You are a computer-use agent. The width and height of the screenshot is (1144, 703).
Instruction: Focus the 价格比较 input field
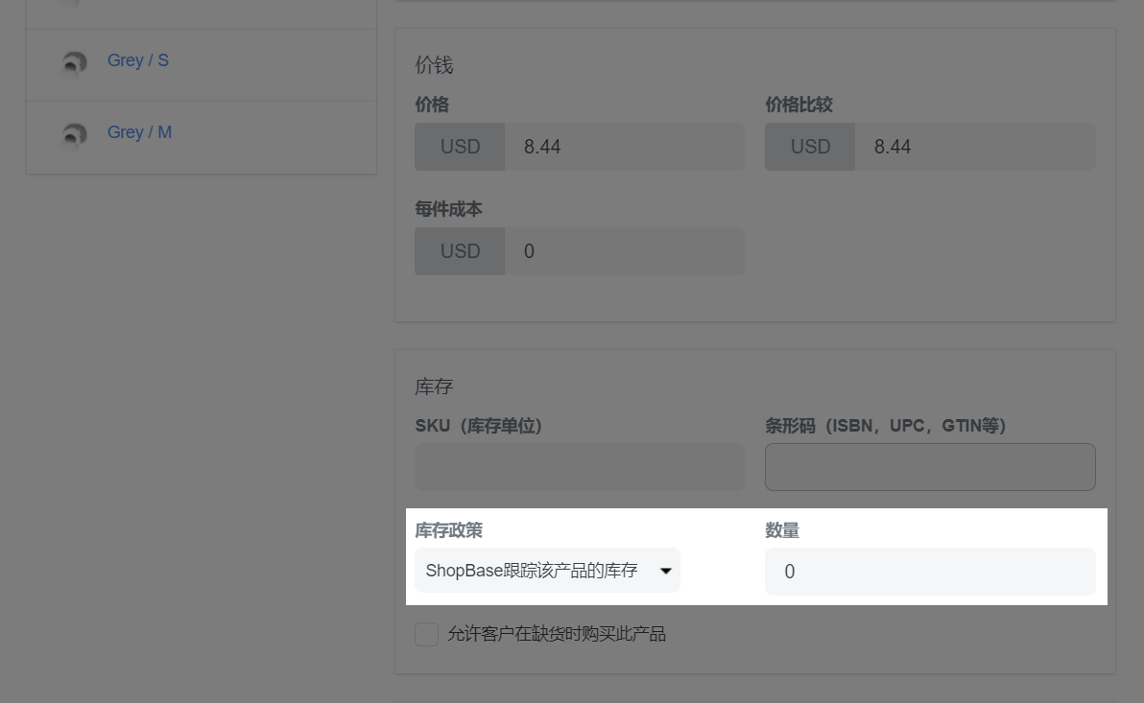pos(974,147)
